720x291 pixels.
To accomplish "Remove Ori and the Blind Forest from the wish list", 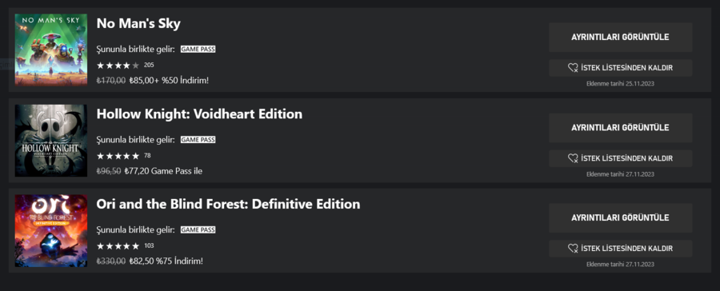I will tap(620, 249).
